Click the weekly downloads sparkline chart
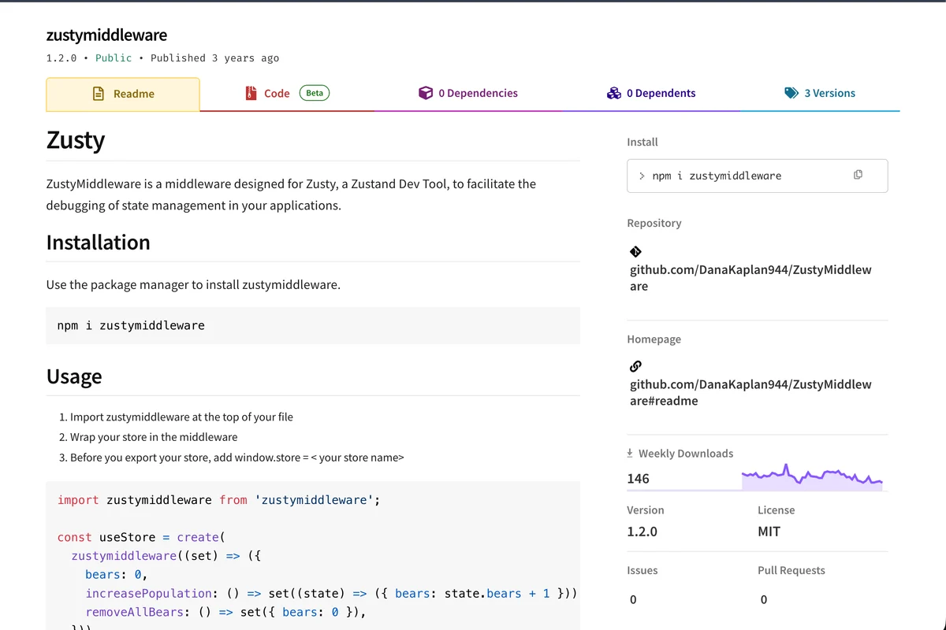Screen dimensions: 946x630 812,476
